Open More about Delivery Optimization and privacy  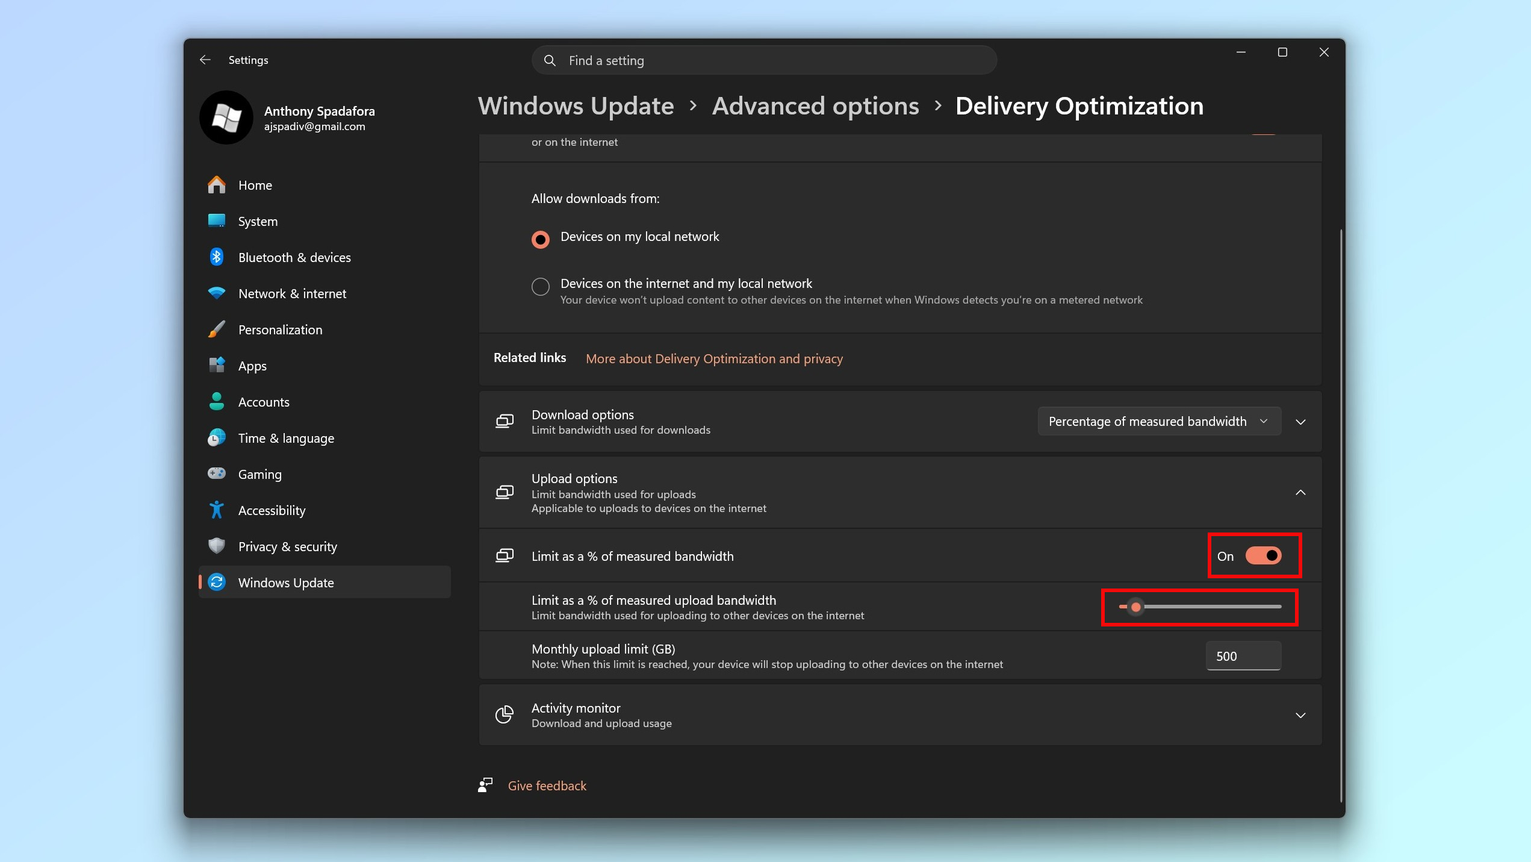click(714, 358)
